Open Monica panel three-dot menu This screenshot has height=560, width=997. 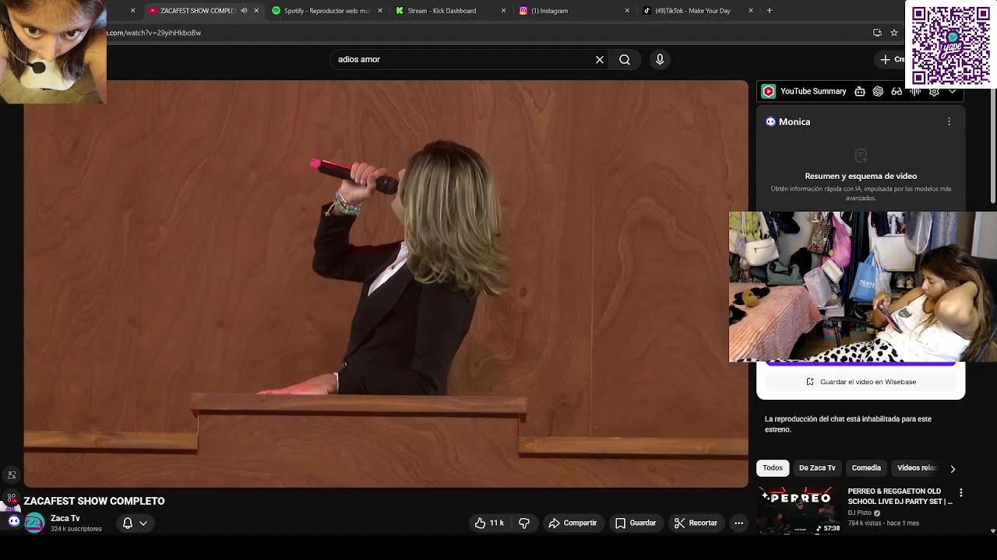click(x=949, y=121)
